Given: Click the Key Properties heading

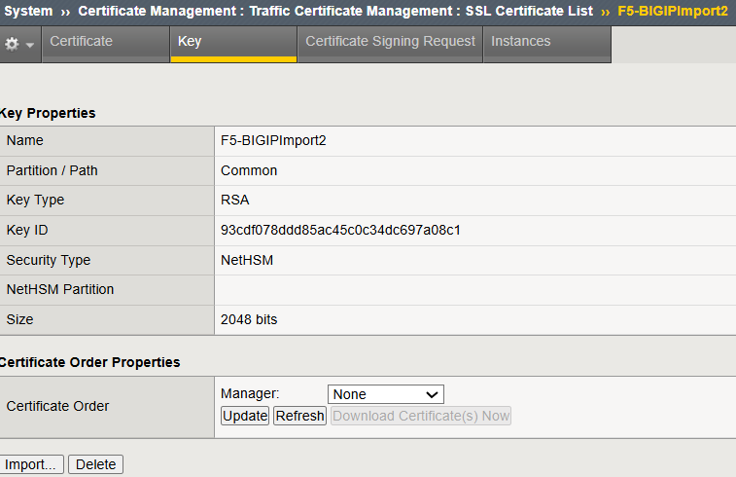Looking at the screenshot, I should (x=48, y=113).
